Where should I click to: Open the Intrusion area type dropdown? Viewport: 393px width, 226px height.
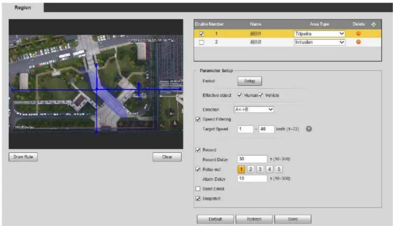319,42
